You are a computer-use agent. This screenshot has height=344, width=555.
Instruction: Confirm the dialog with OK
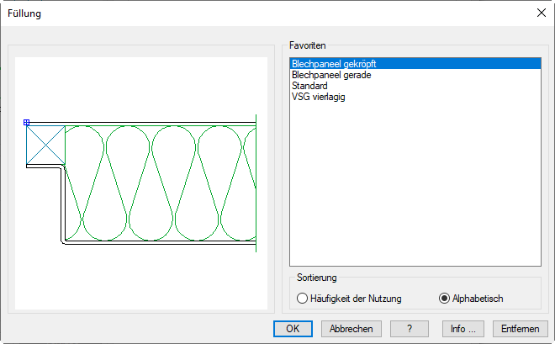(293, 329)
